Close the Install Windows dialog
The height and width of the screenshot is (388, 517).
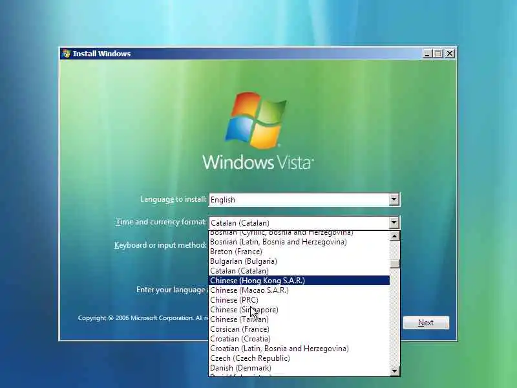coord(450,54)
